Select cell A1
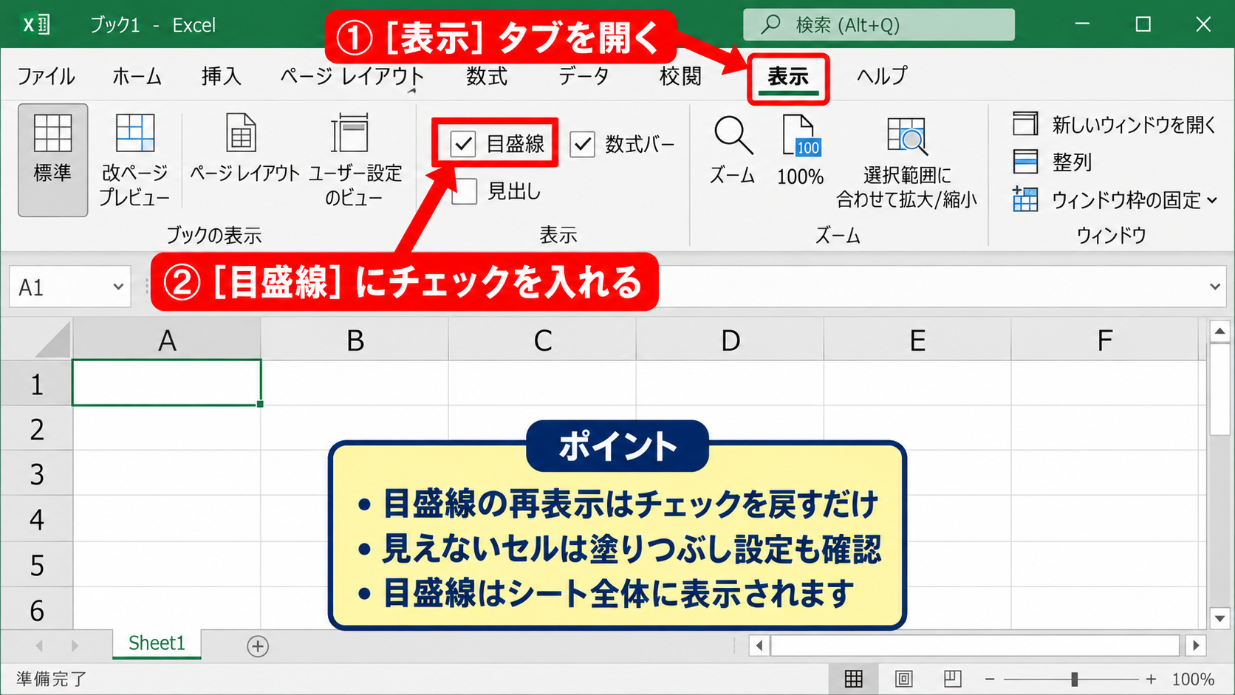 [x=166, y=383]
